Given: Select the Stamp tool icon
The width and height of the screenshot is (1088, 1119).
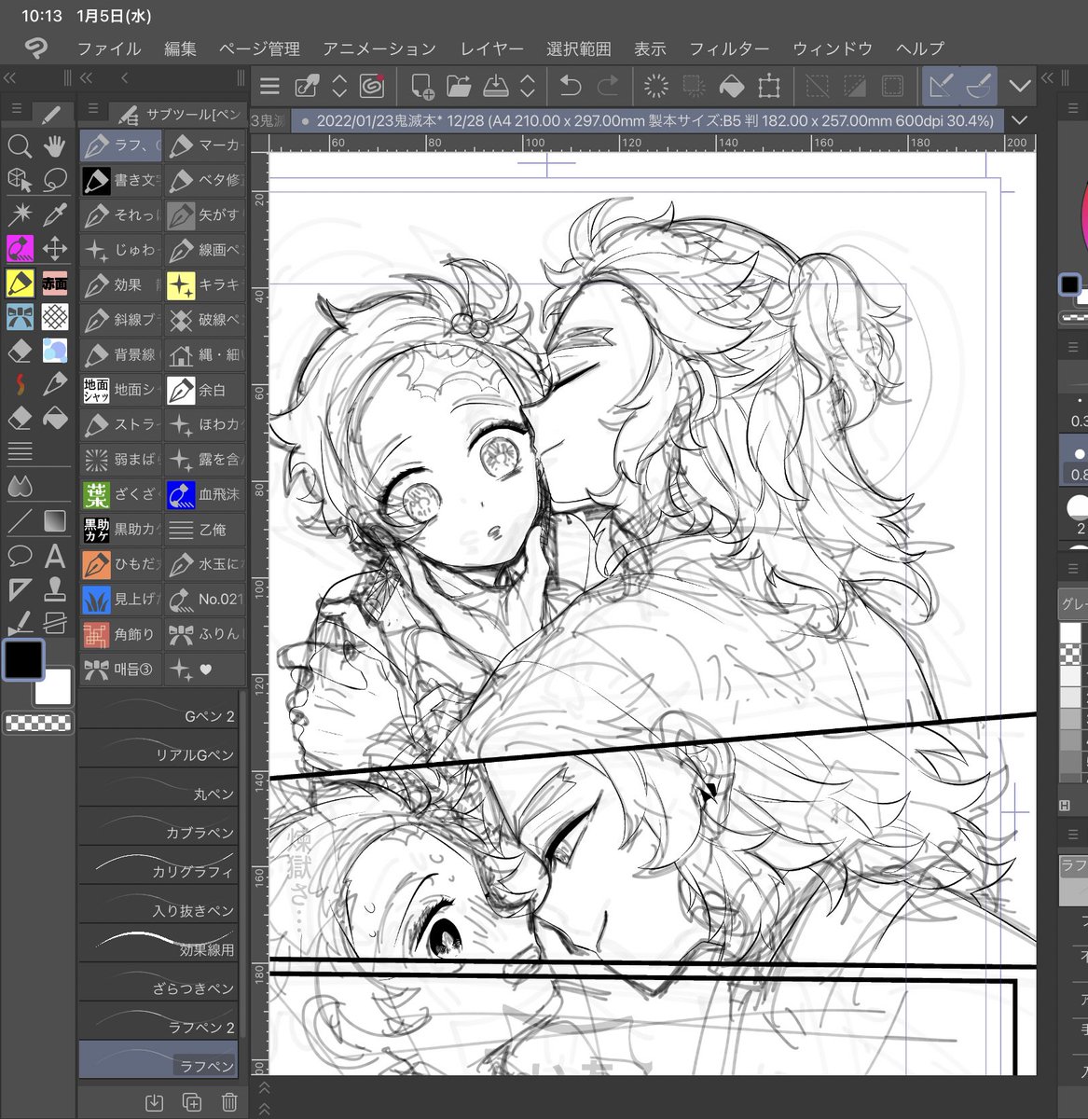Looking at the screenshot, I should coord(55,589).
